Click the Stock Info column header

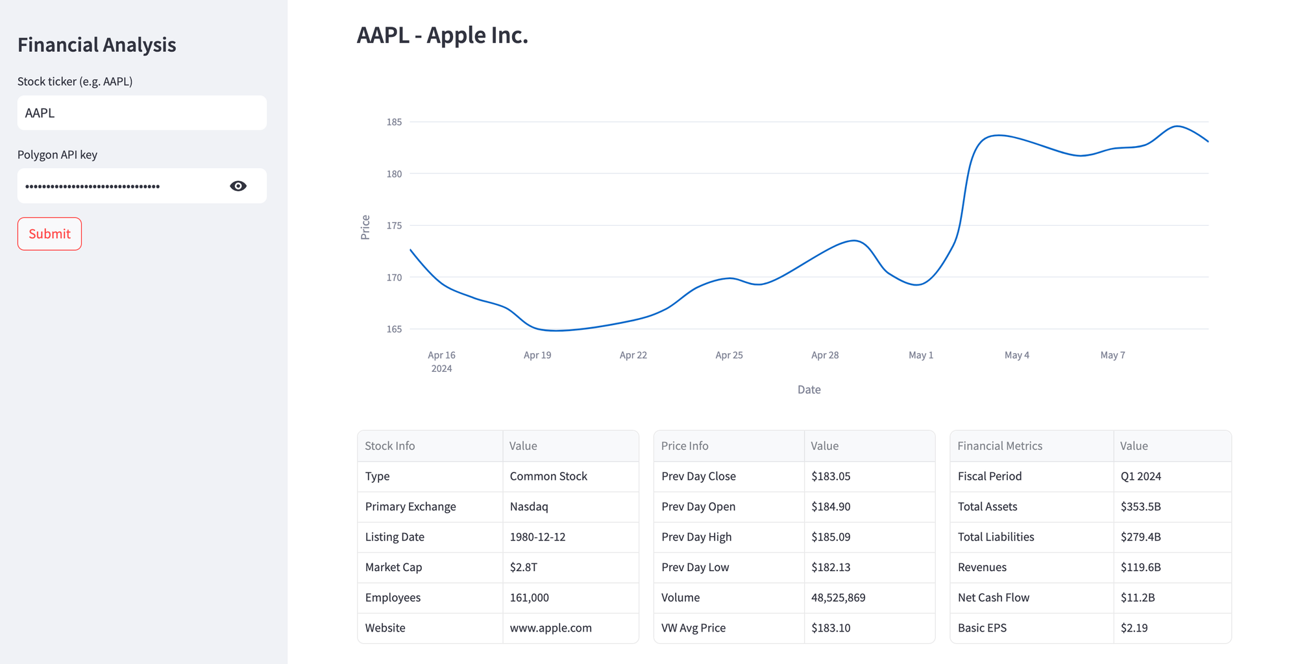point(389,446)
